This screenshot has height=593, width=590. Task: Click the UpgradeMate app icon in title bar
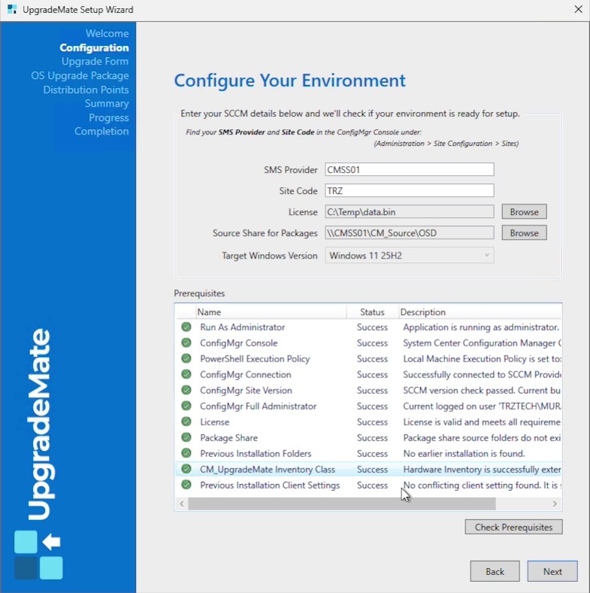tap(12, 10)
